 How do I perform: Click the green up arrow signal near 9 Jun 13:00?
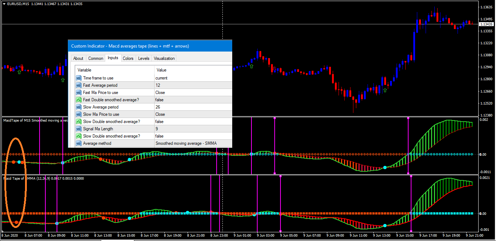[x=385, y=90]
